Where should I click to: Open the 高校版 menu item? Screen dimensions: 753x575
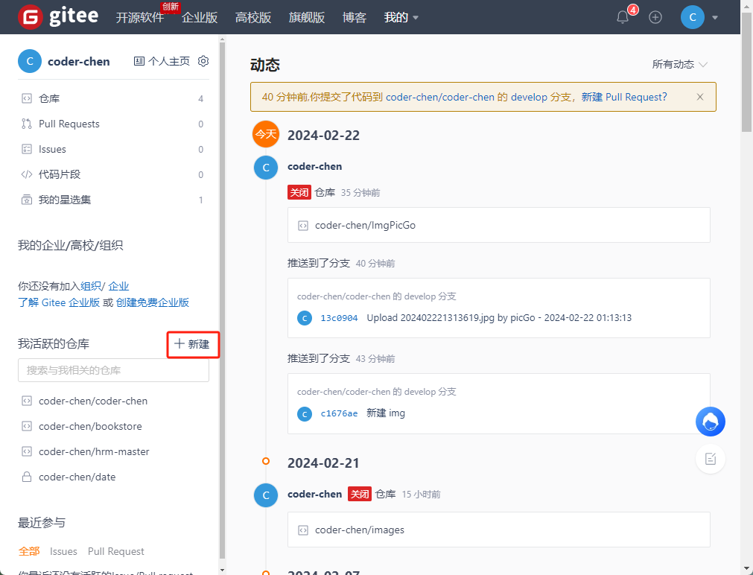tap(253, 18)
